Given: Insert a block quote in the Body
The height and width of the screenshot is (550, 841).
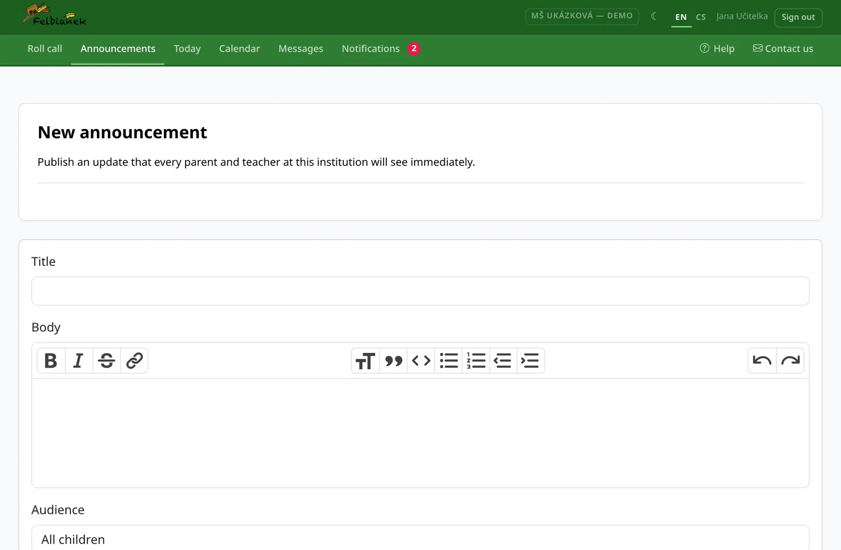Looking at the screenshot, I should (393, 361).
